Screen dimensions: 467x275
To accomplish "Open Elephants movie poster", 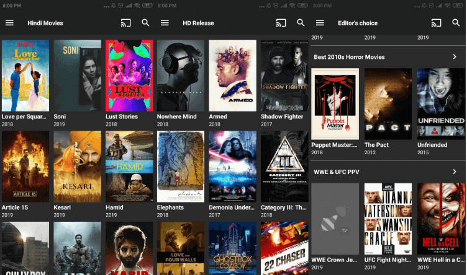I will coord(181,167).
